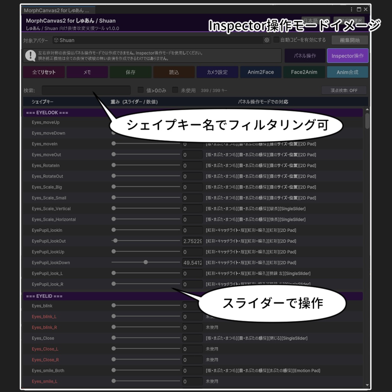Select the red Eyes_blink_L label
Viewport: 392px width, 392px height.
coord(44,317)
